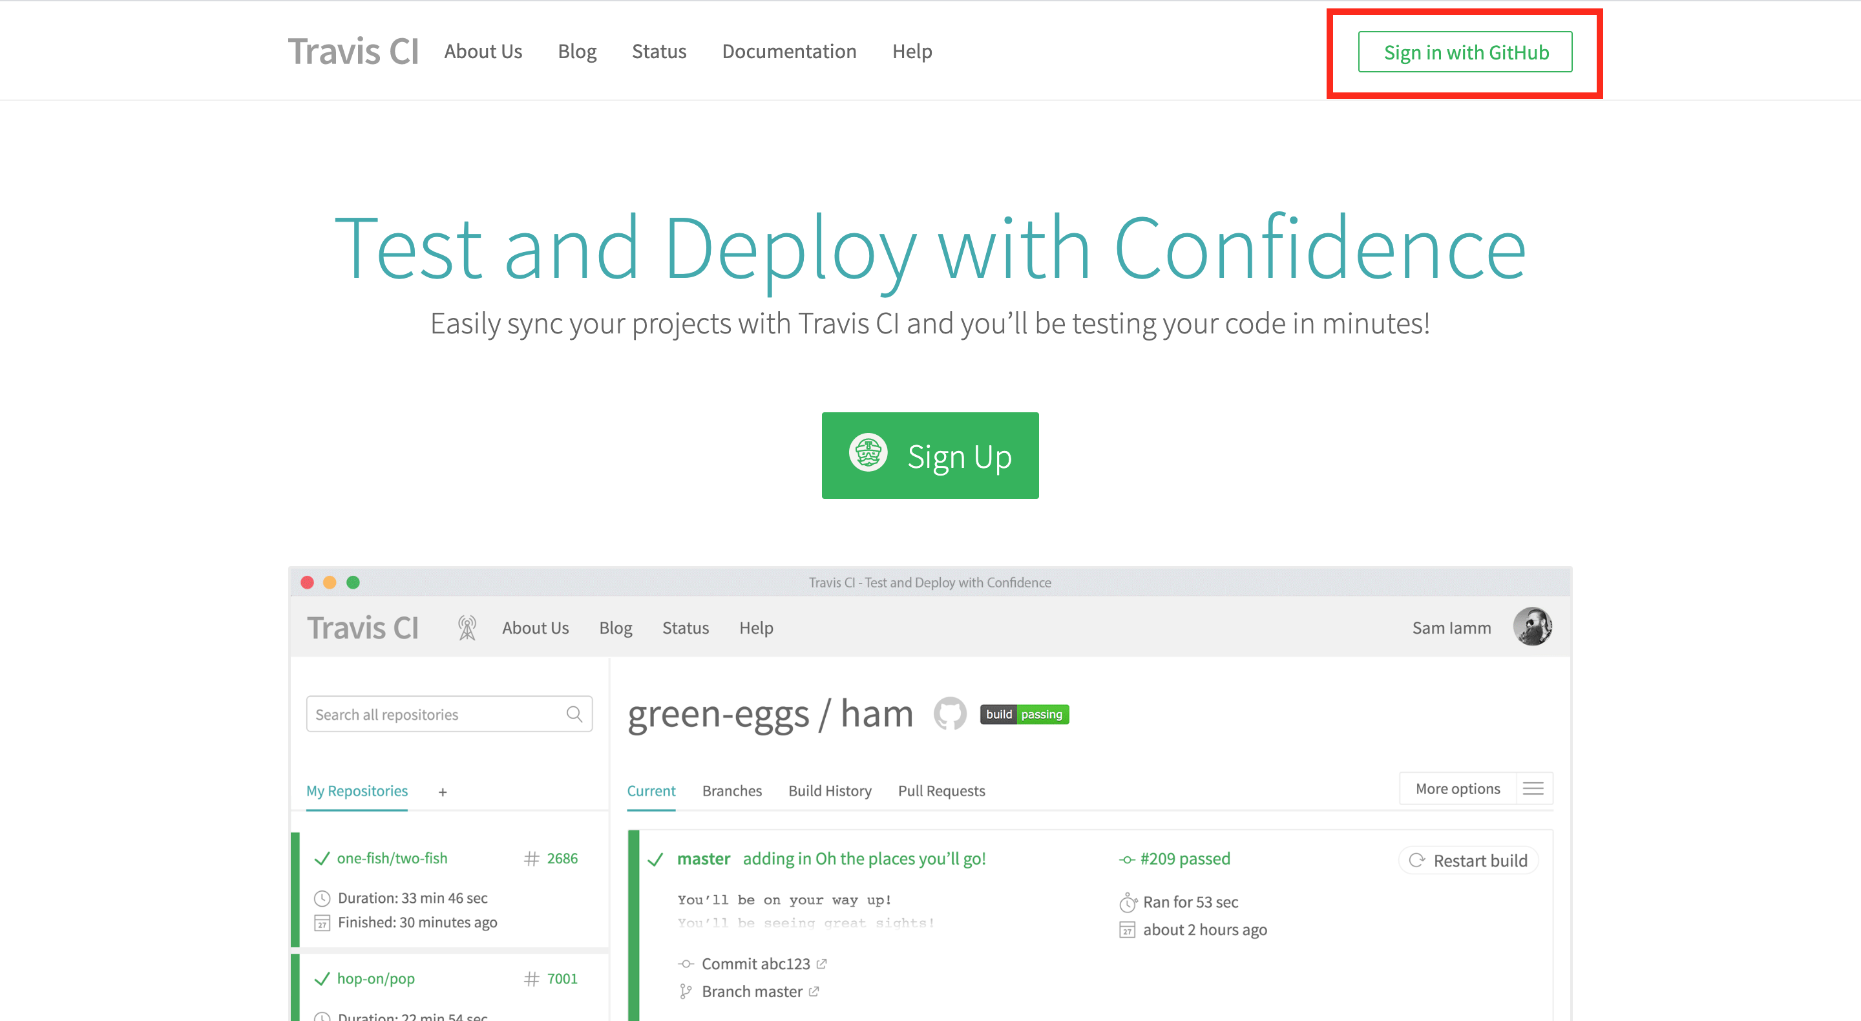Focus the Search all repositories field
Screen dimensions: 1861x1021
click(434, 715)
